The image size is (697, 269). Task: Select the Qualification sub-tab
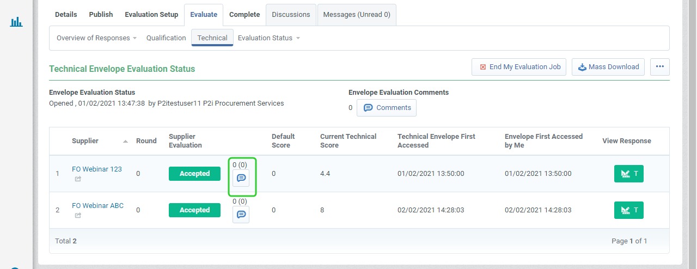[166, 38]
